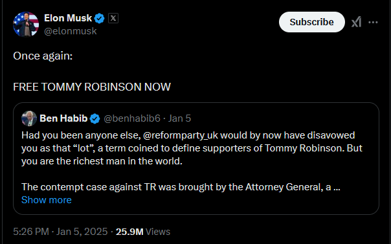Open the quoted tweet body text
The image size is (391, 244).
click(x=192, y=161)
